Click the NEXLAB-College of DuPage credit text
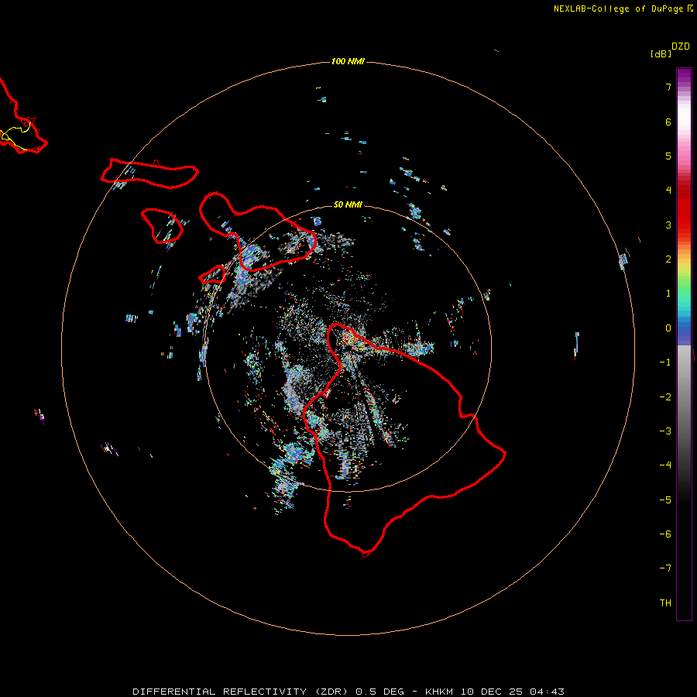Screen dimensions: 697x697 point(623,9)
